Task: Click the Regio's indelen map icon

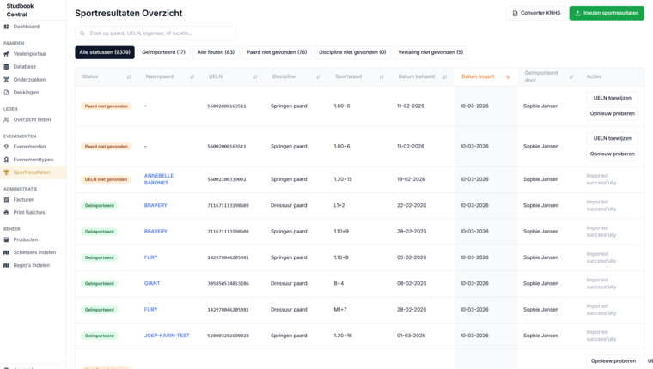Action: (6, 265)
